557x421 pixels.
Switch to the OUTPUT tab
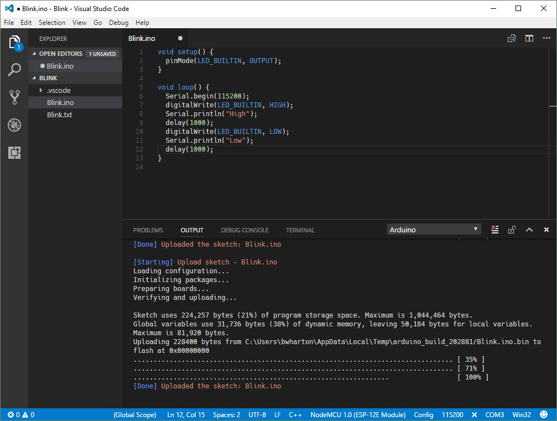(192, 230)
